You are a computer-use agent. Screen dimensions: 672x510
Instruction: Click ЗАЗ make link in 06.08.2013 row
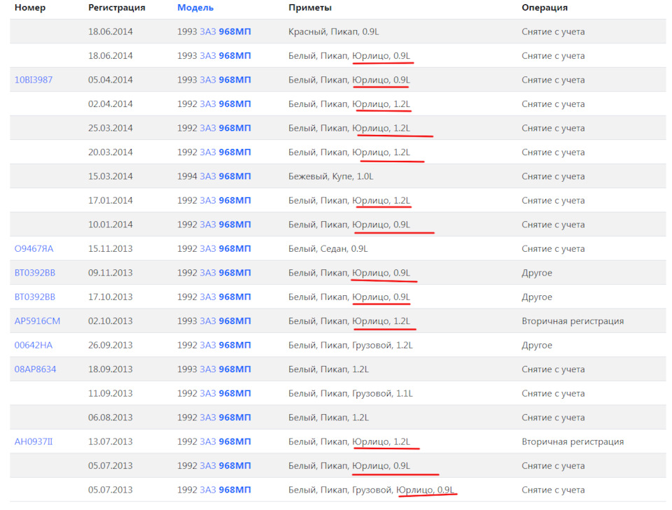pyautogui.click(x=208, y=418)
